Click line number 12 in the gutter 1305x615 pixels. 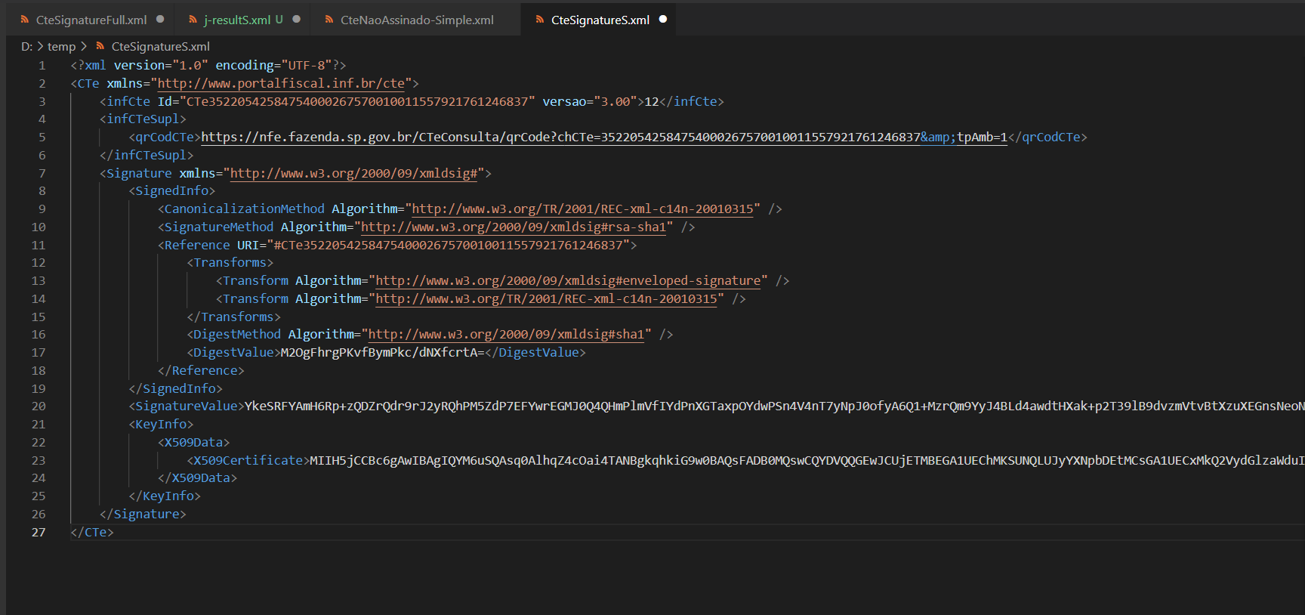pyautogui.click(x=39, y=263)
